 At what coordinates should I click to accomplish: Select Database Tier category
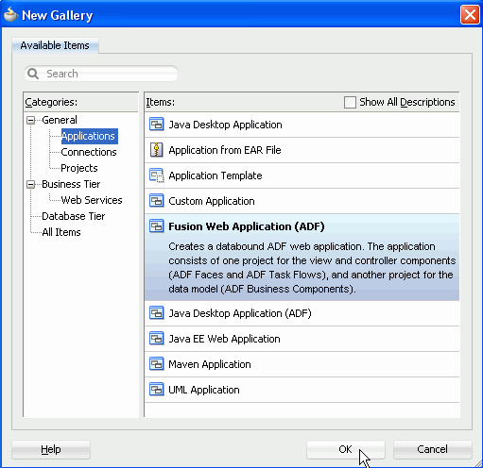coord(73,216)
